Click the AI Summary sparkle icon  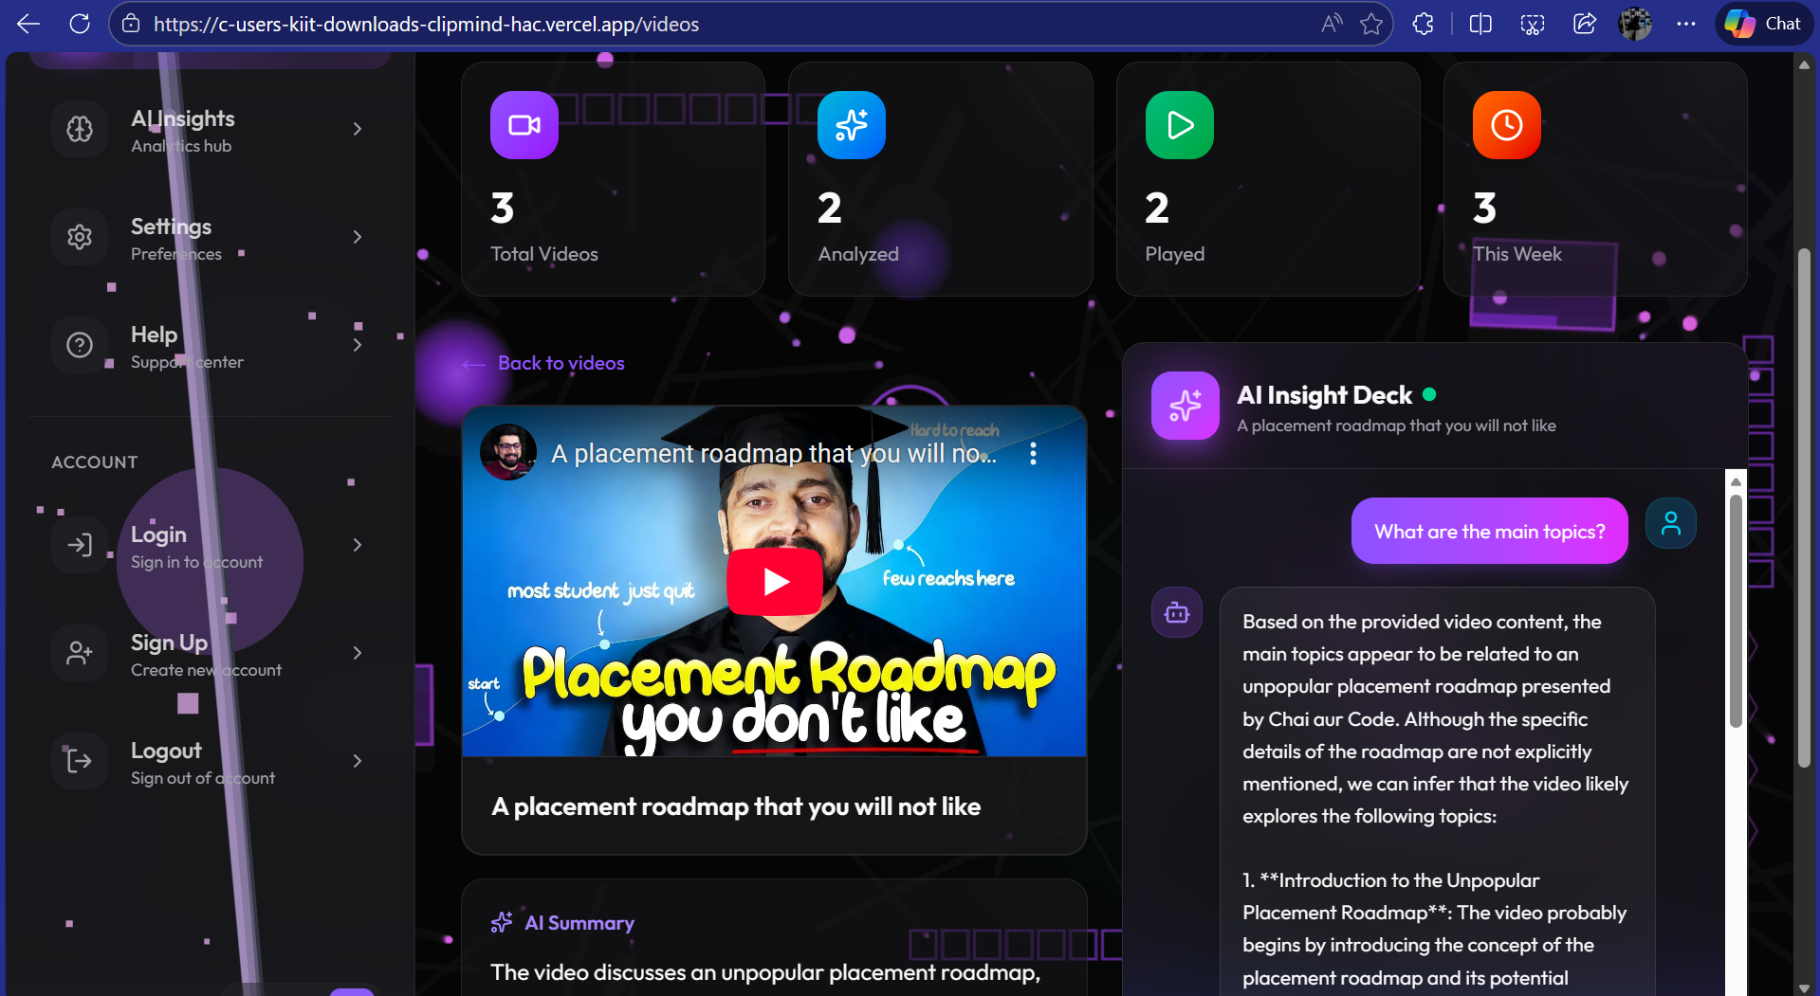pyautogui.click(x=502, y=922)
